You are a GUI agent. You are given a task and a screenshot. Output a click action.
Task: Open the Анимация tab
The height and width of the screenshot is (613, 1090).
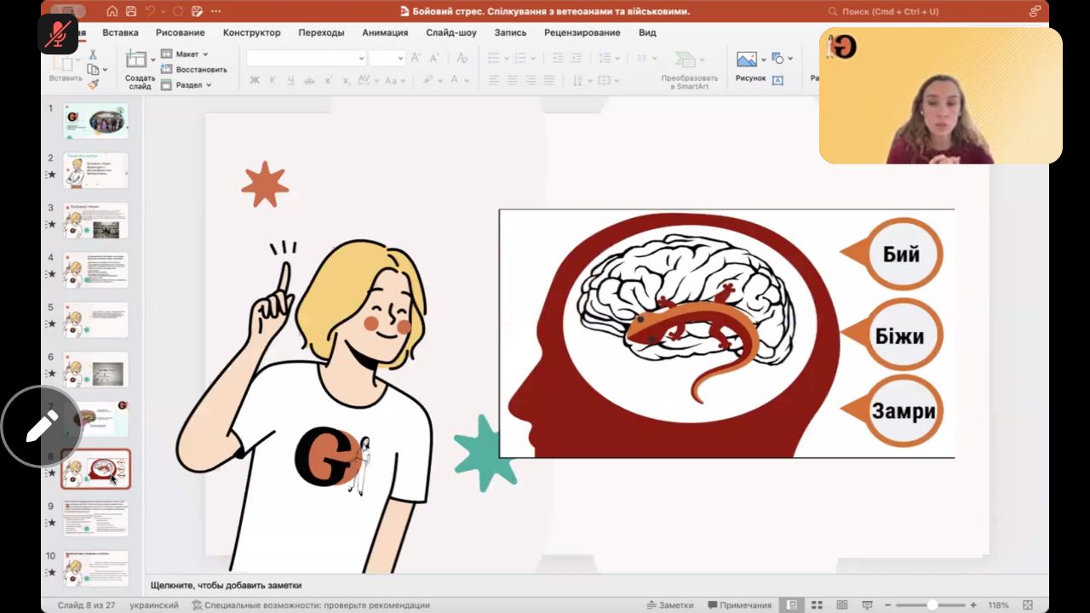pyautogui.click(x=385, y=32)
